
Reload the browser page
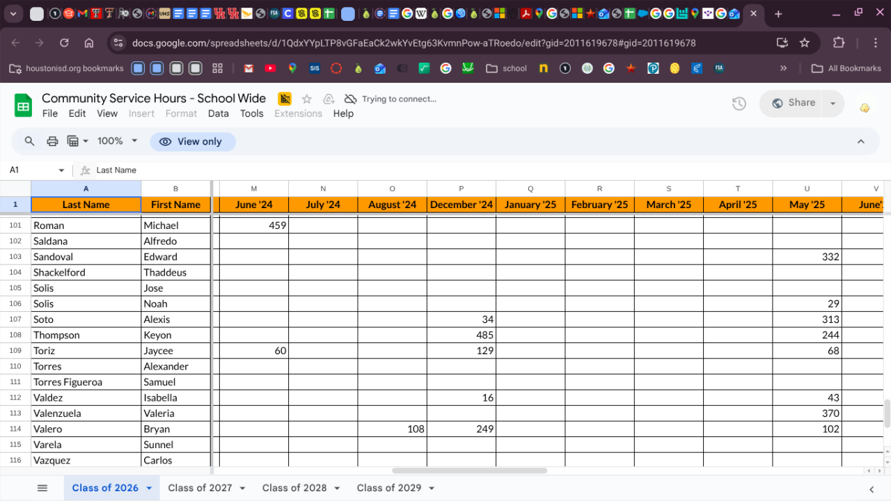64,42
